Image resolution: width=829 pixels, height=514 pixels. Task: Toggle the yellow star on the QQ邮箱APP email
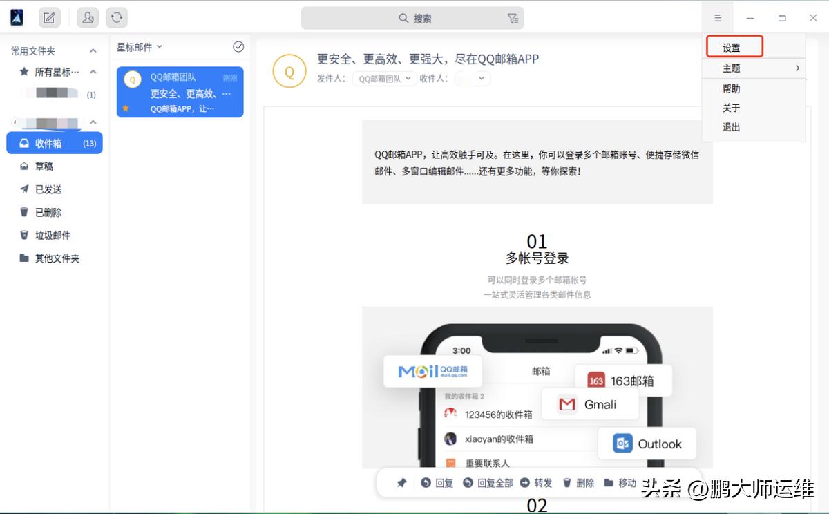[124, 108]
